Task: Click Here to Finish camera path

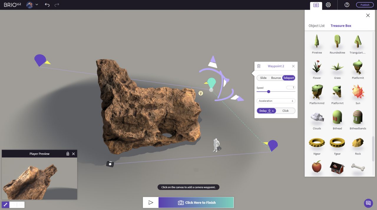Action: click(x=196, y=203)
